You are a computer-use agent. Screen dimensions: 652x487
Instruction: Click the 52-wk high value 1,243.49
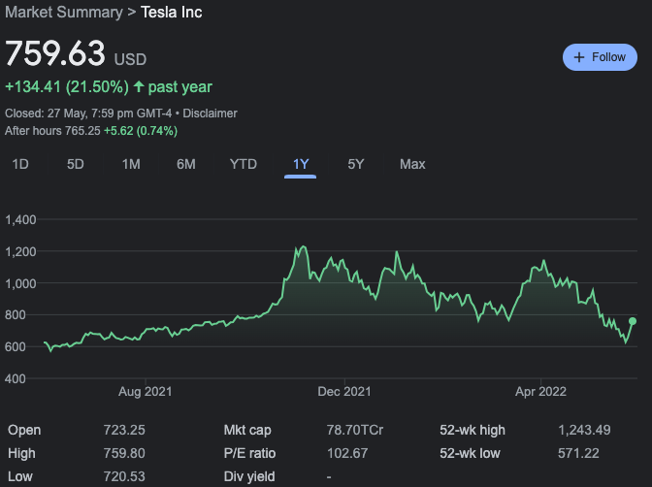pos(584,429)
